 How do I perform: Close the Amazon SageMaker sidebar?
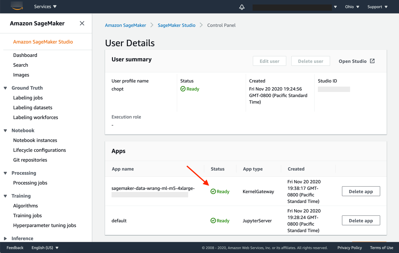tap(82, 23)
